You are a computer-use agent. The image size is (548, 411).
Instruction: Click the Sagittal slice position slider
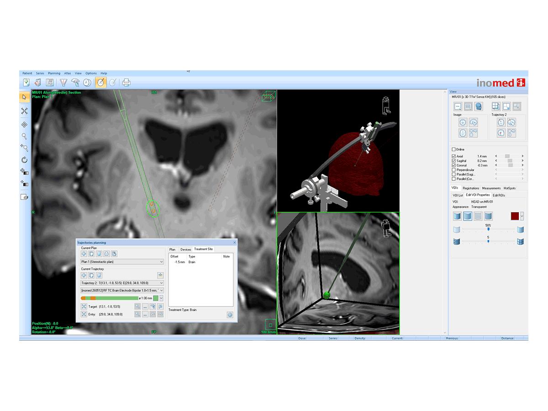pyautogui.click(x=509, y=161)
